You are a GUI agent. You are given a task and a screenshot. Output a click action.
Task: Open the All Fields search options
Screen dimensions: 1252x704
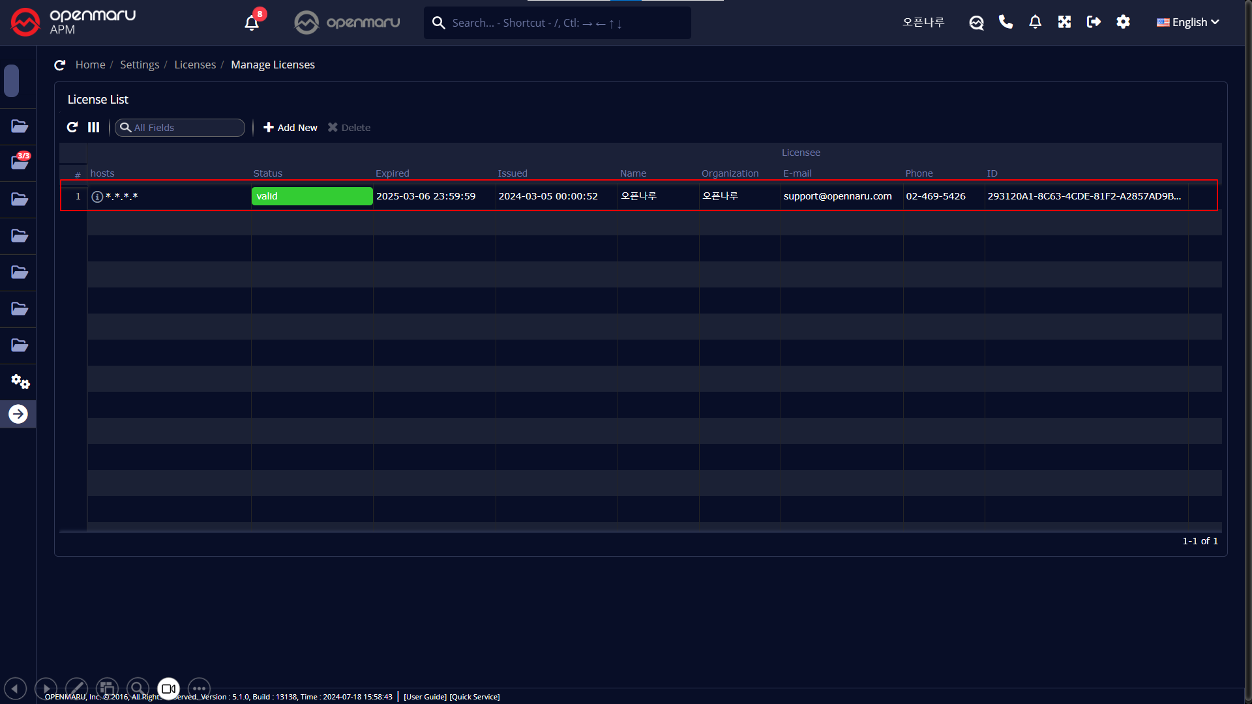126,127
